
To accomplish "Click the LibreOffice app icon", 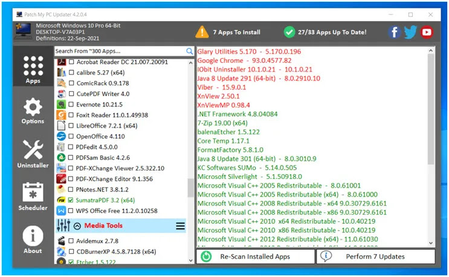I will tap(61, 125).
